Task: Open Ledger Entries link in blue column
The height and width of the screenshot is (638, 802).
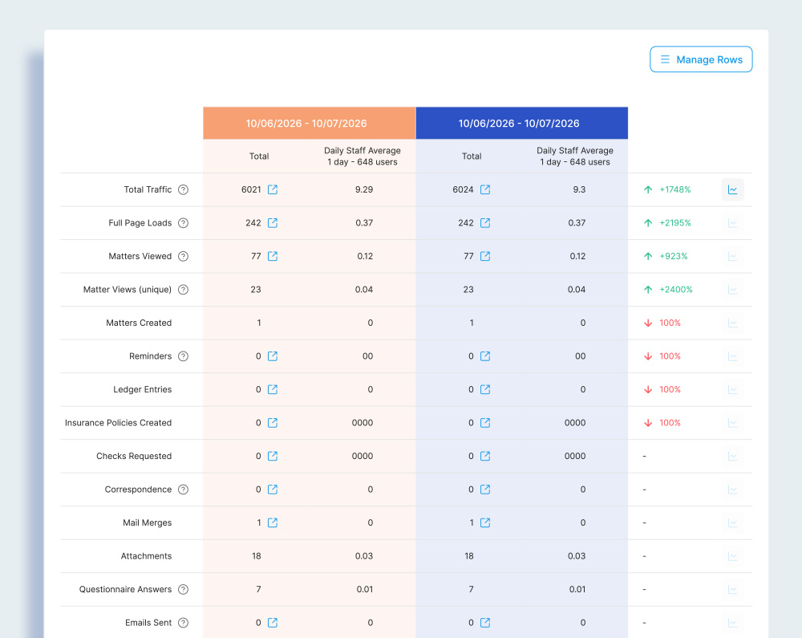Action: (485, 389)
